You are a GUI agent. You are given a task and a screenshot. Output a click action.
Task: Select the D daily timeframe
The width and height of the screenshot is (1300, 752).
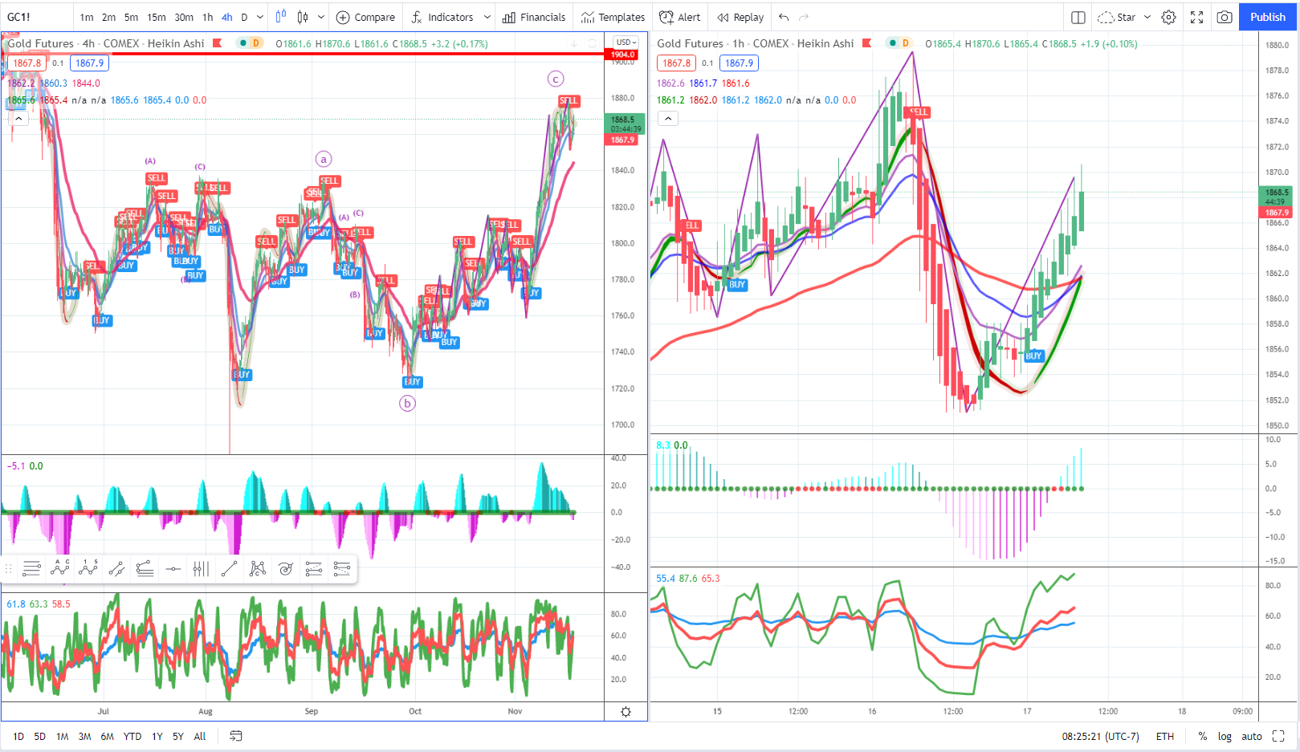(244, 17)
